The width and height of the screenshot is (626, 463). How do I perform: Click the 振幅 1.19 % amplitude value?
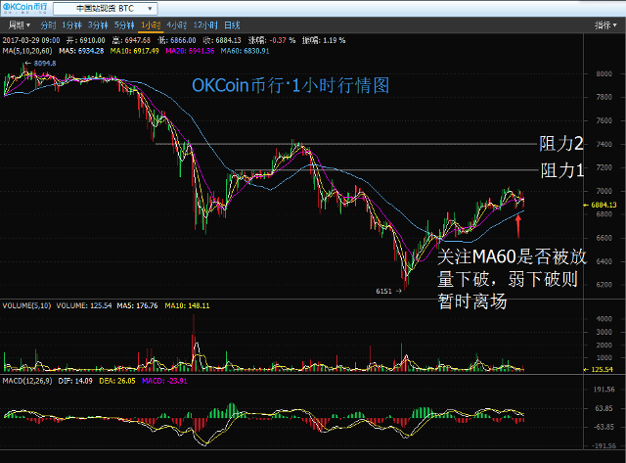[324, 40]
